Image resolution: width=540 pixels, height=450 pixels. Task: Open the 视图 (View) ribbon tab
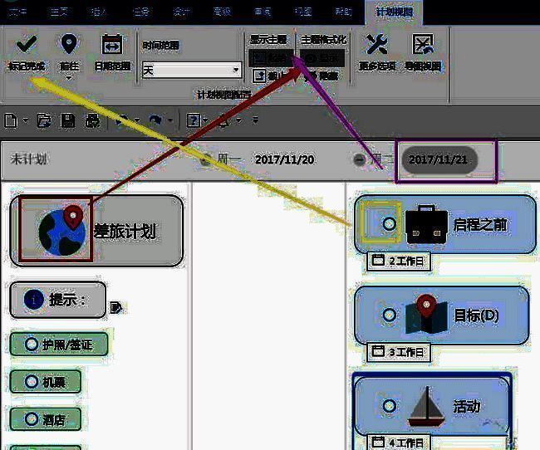coord(303,12)
